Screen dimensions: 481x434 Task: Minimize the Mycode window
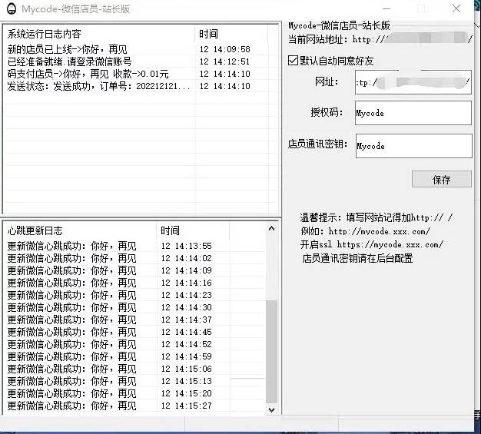386,9
